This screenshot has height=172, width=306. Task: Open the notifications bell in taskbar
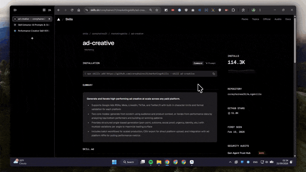[x=291, y=162]
